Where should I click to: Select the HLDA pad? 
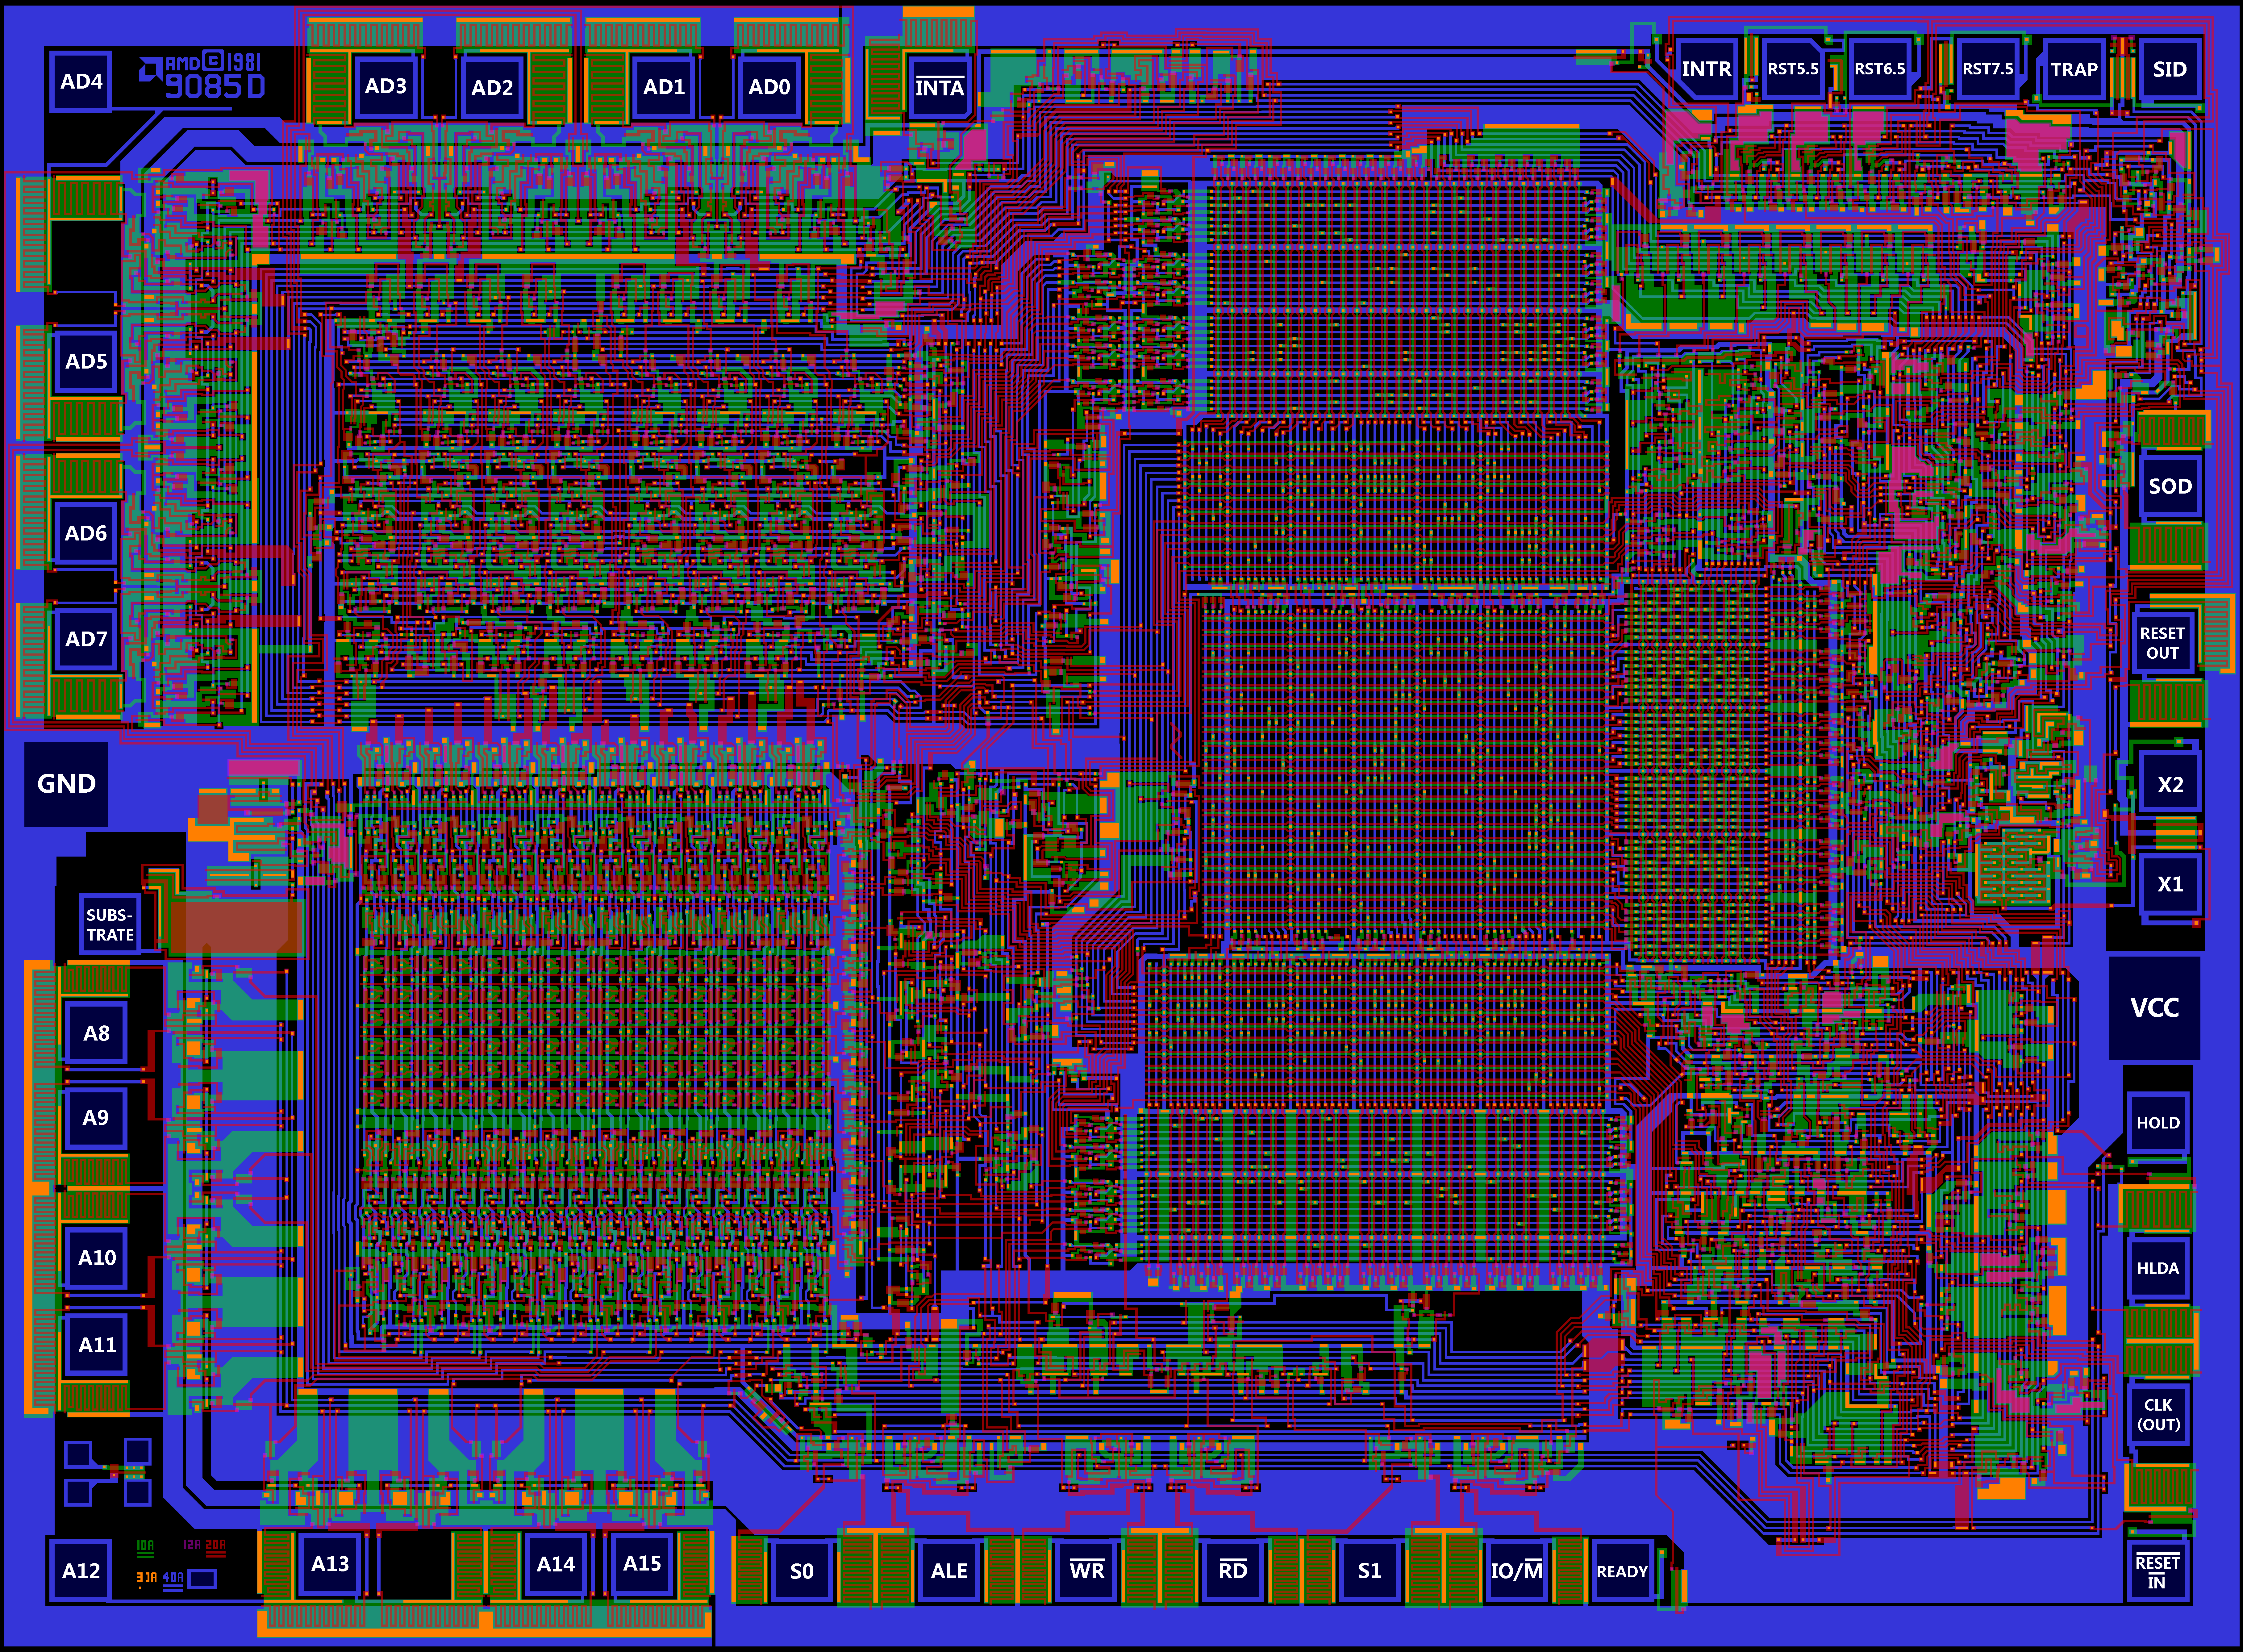[x=2158, y=1268]
